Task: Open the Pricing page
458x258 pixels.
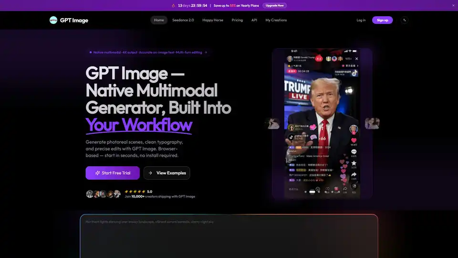Action: pos(237,20)
